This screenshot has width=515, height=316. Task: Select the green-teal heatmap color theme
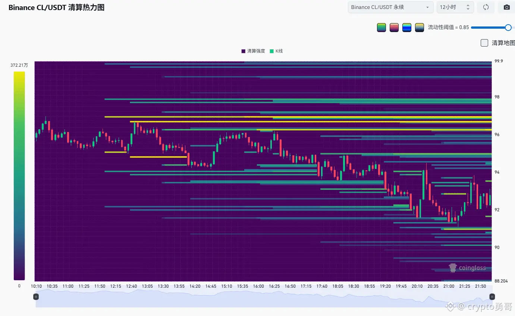pyautogui.click(x=381, y=28)
